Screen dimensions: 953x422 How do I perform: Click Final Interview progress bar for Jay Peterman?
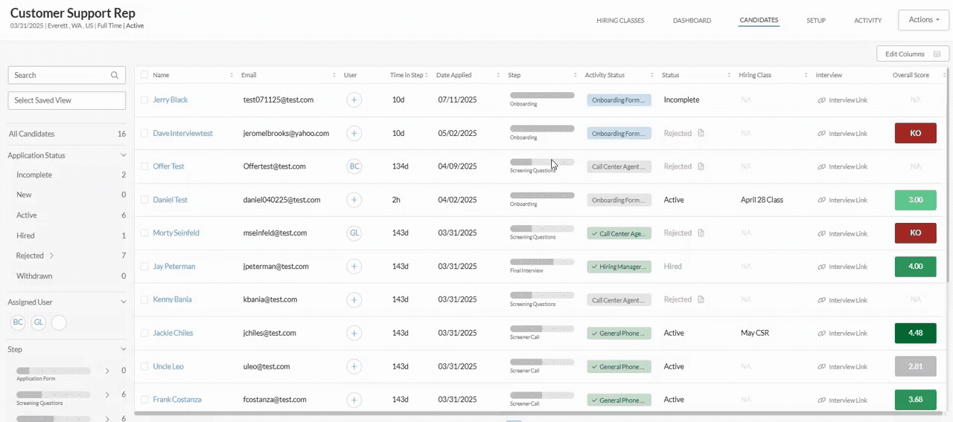pos(542,262)
